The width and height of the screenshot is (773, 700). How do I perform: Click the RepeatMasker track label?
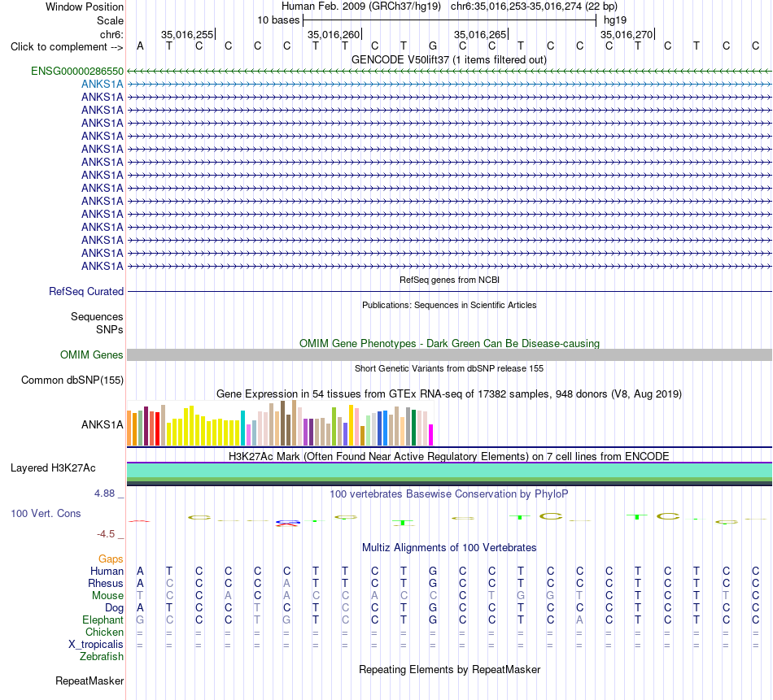[90, 680]
